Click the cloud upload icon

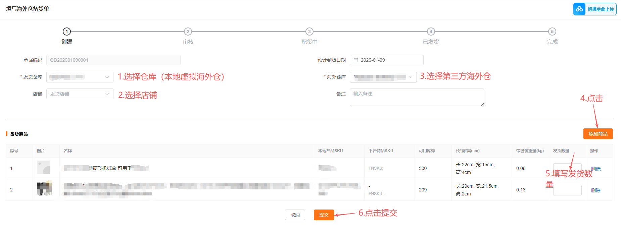click(x=579, y=9)
